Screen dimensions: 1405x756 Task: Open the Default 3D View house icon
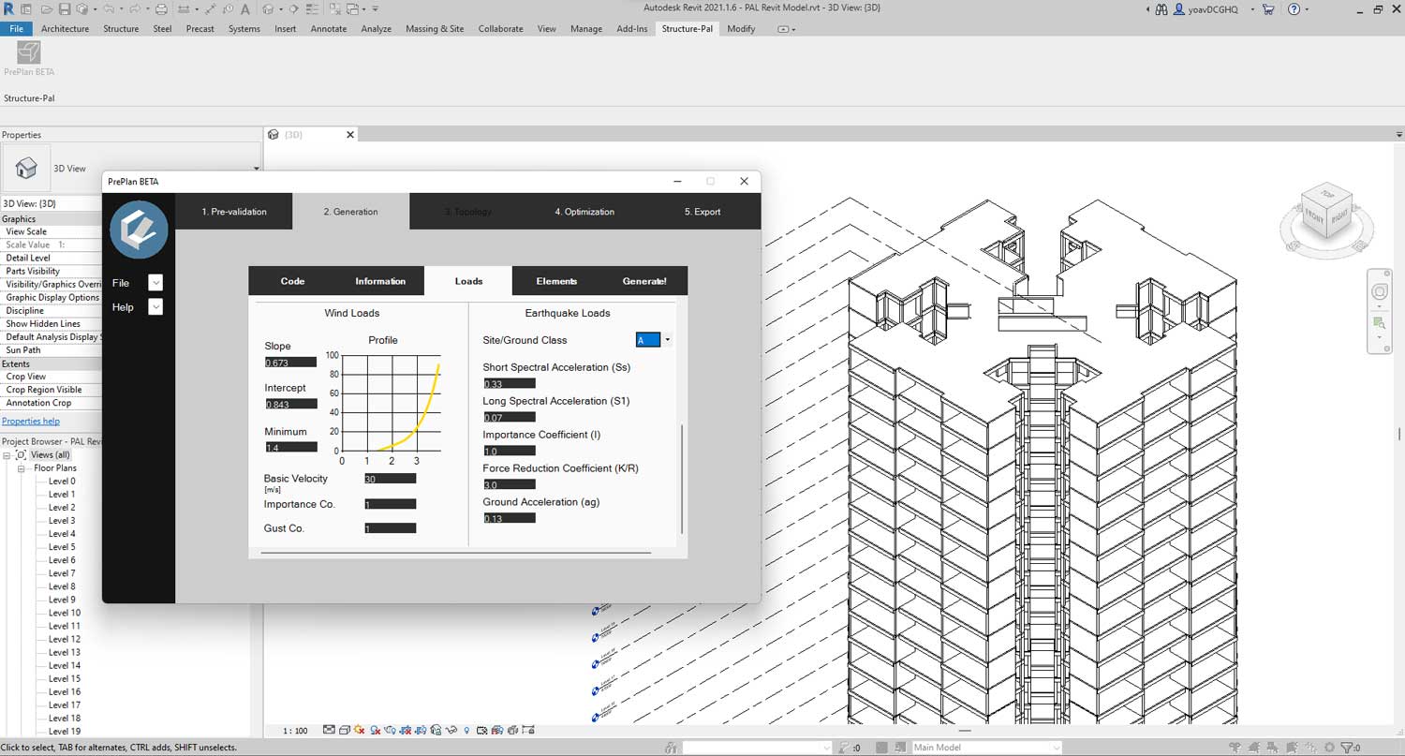(x=269, y=9)
